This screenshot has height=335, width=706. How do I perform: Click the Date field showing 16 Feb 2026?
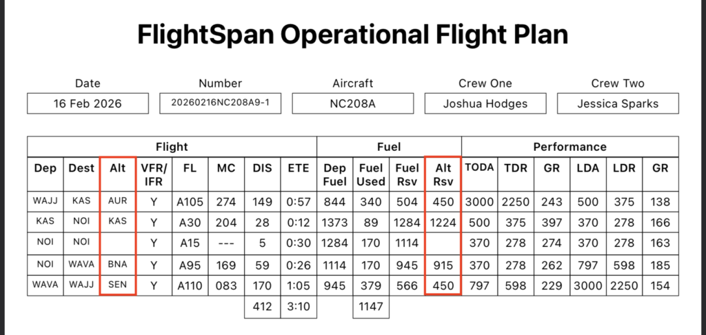click(88, 104)
